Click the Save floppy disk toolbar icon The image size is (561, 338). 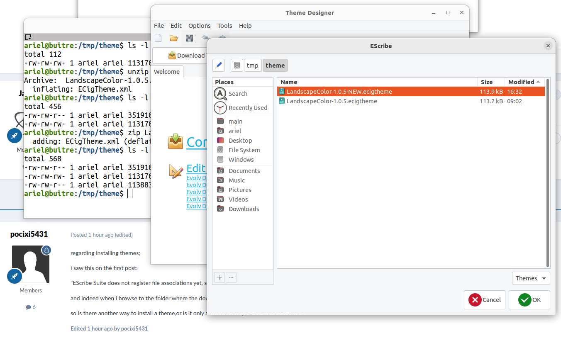(190, 39)
